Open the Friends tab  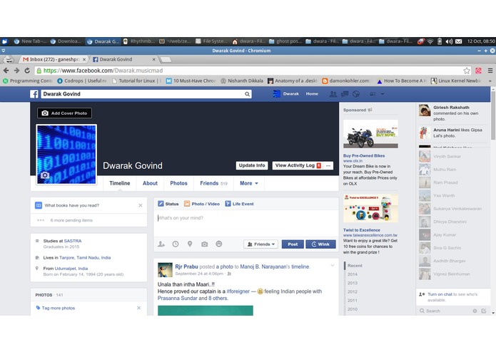pyautogui.click(x=213, y=183)
